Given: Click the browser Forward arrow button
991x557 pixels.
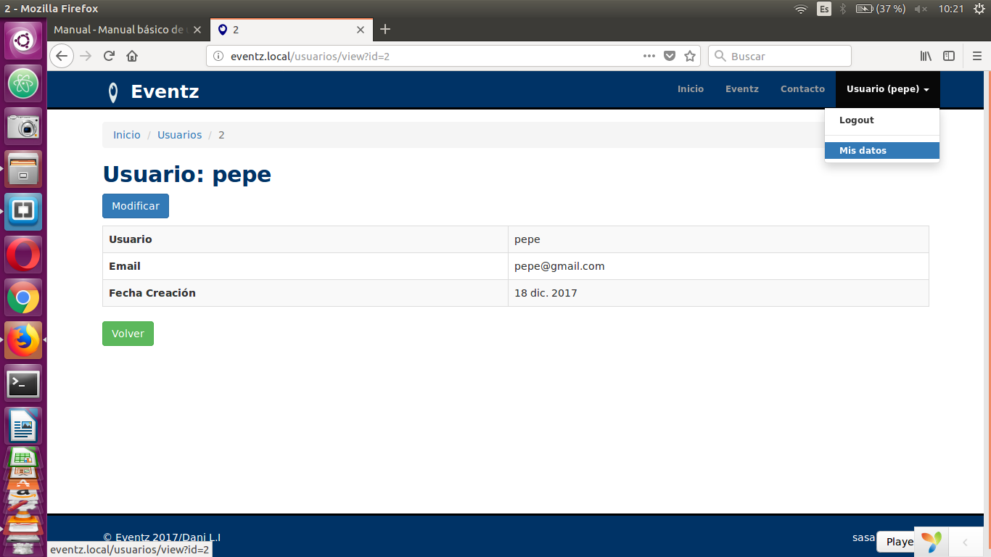Looking at the screenshot, I should (86, 56).
